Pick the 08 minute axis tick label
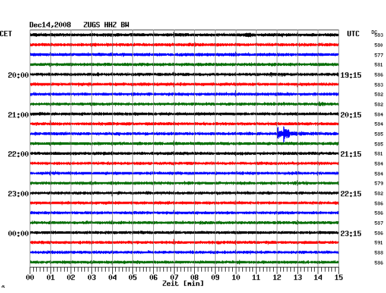Screen dimensions: 386x293 tap(194, 277)
